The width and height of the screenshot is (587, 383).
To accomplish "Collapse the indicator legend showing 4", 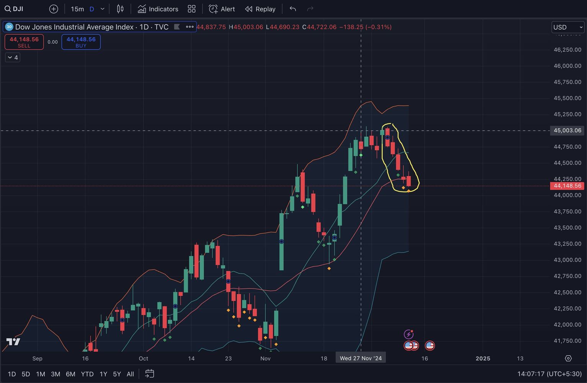I will coord(13,57).
